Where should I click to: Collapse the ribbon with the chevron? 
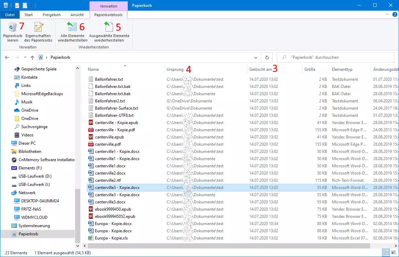click(387, 15)
